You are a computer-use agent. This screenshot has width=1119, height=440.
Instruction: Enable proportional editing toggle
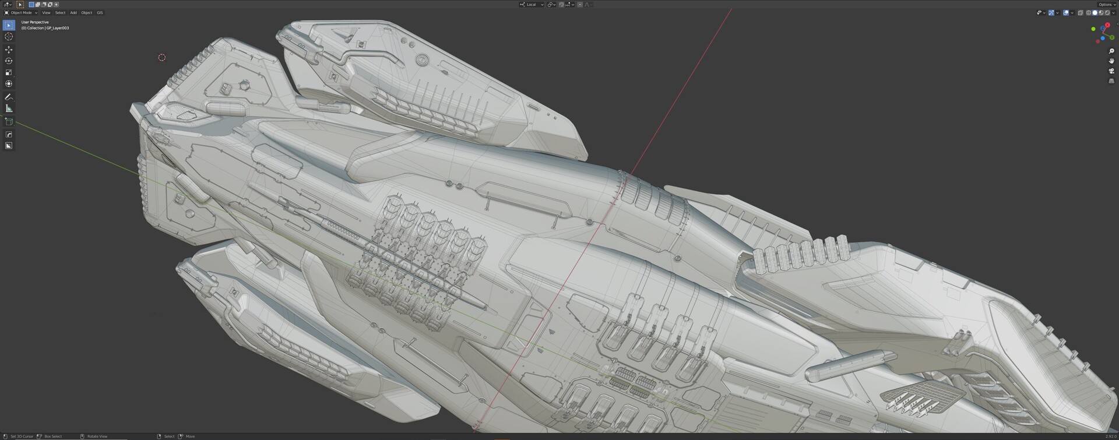[x=580, y=5]
